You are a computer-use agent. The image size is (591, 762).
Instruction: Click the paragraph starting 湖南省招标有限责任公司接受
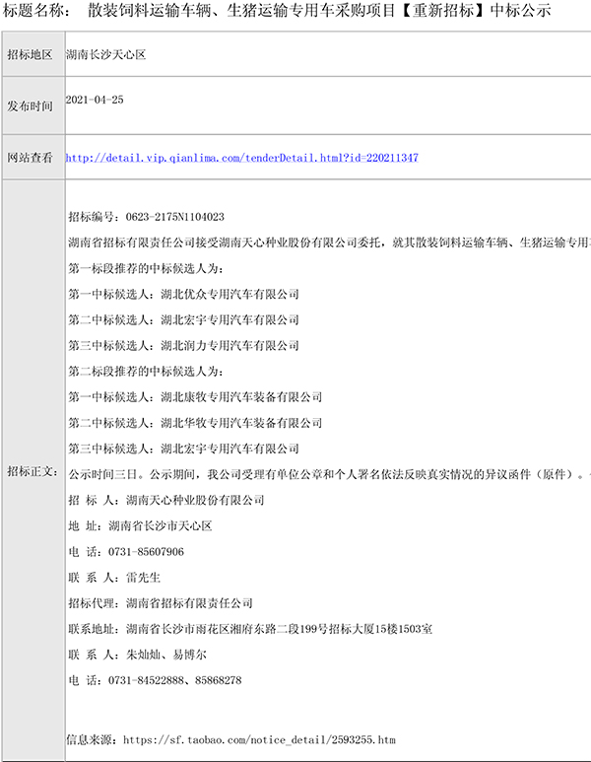click(329, 242)
